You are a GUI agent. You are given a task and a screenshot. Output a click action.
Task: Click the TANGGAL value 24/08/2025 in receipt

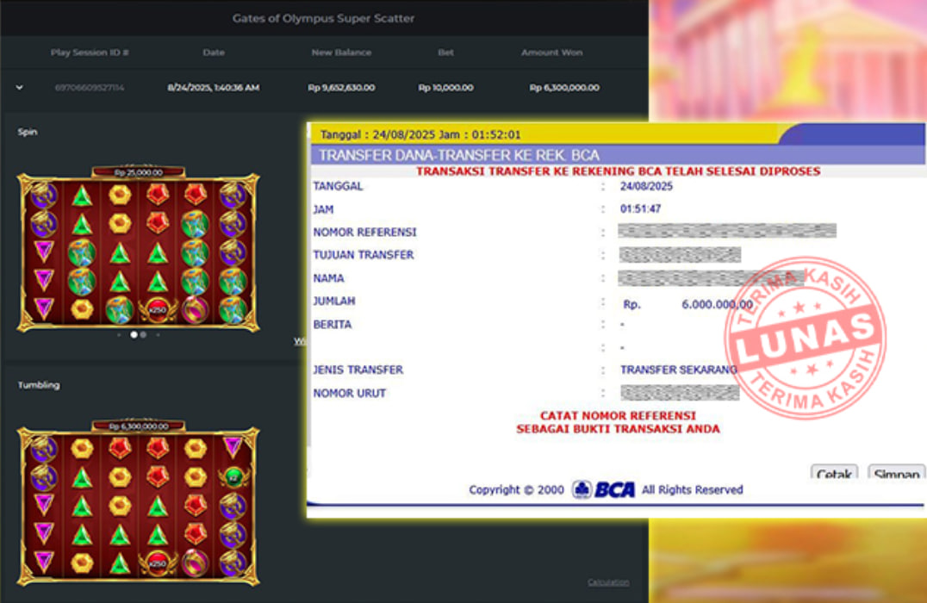[x=646, y=186]
